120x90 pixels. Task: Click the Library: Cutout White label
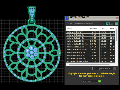80,24
